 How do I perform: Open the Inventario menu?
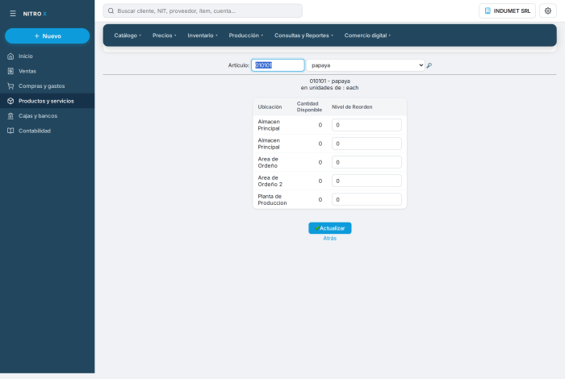pos(203,35)
